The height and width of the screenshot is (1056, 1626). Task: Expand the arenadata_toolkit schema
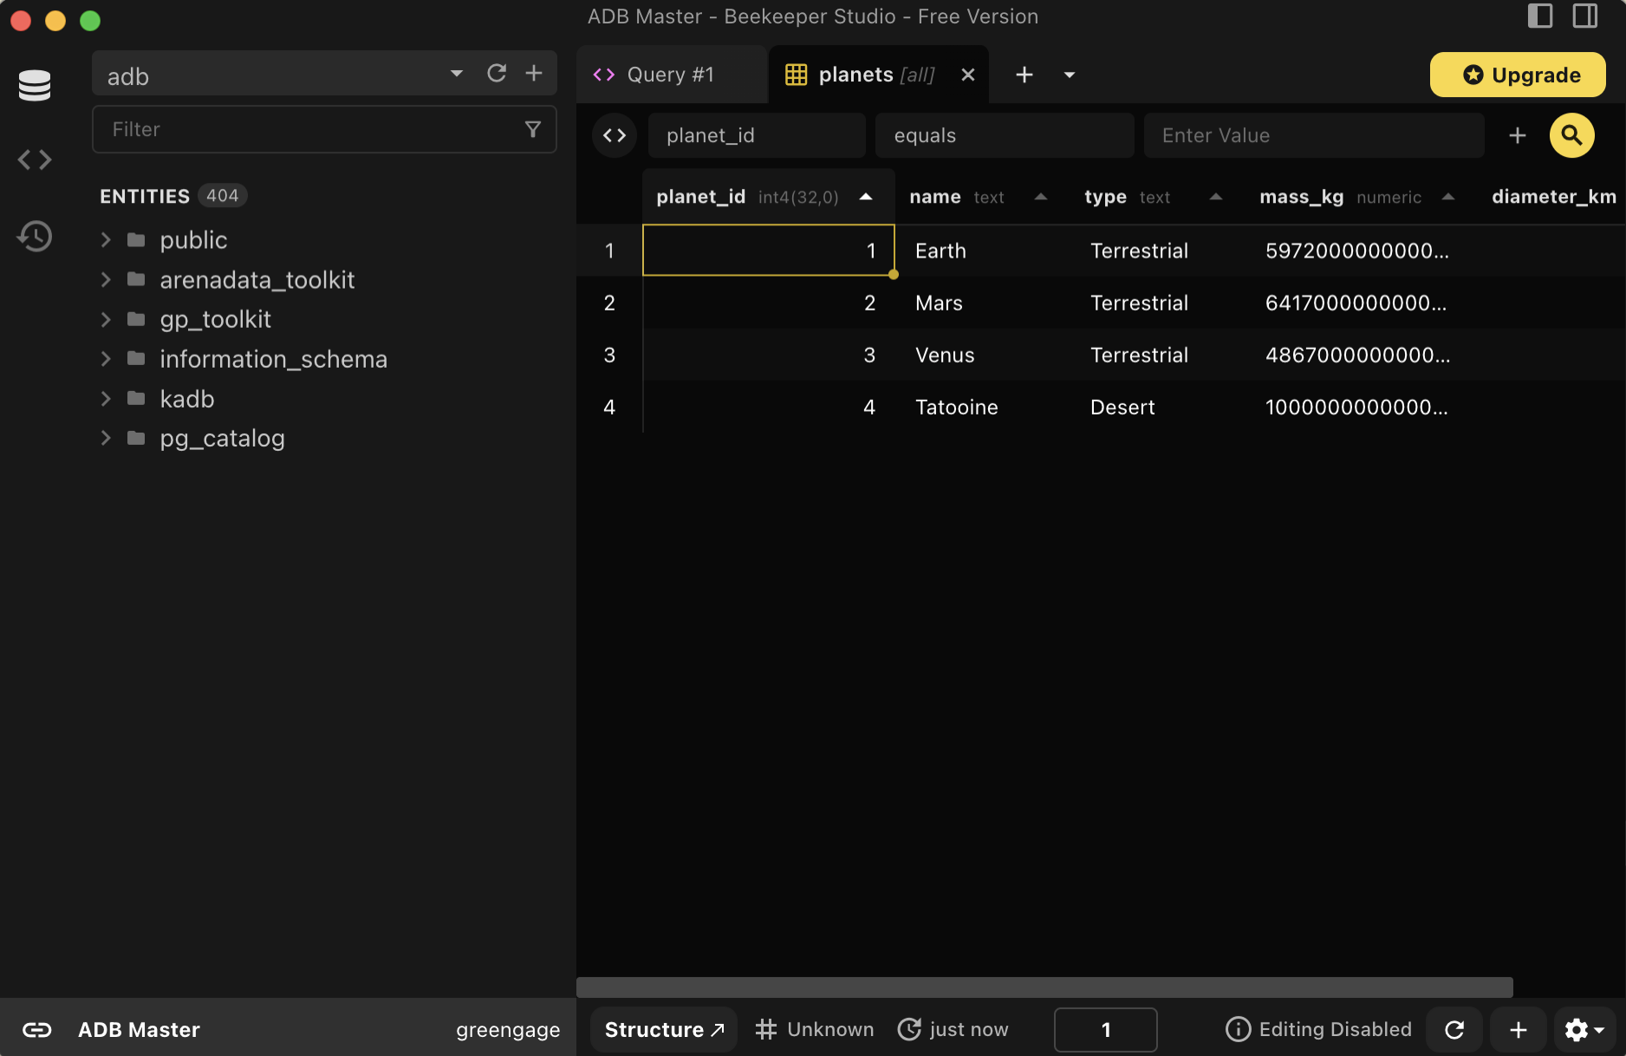(x=106, y=280)
